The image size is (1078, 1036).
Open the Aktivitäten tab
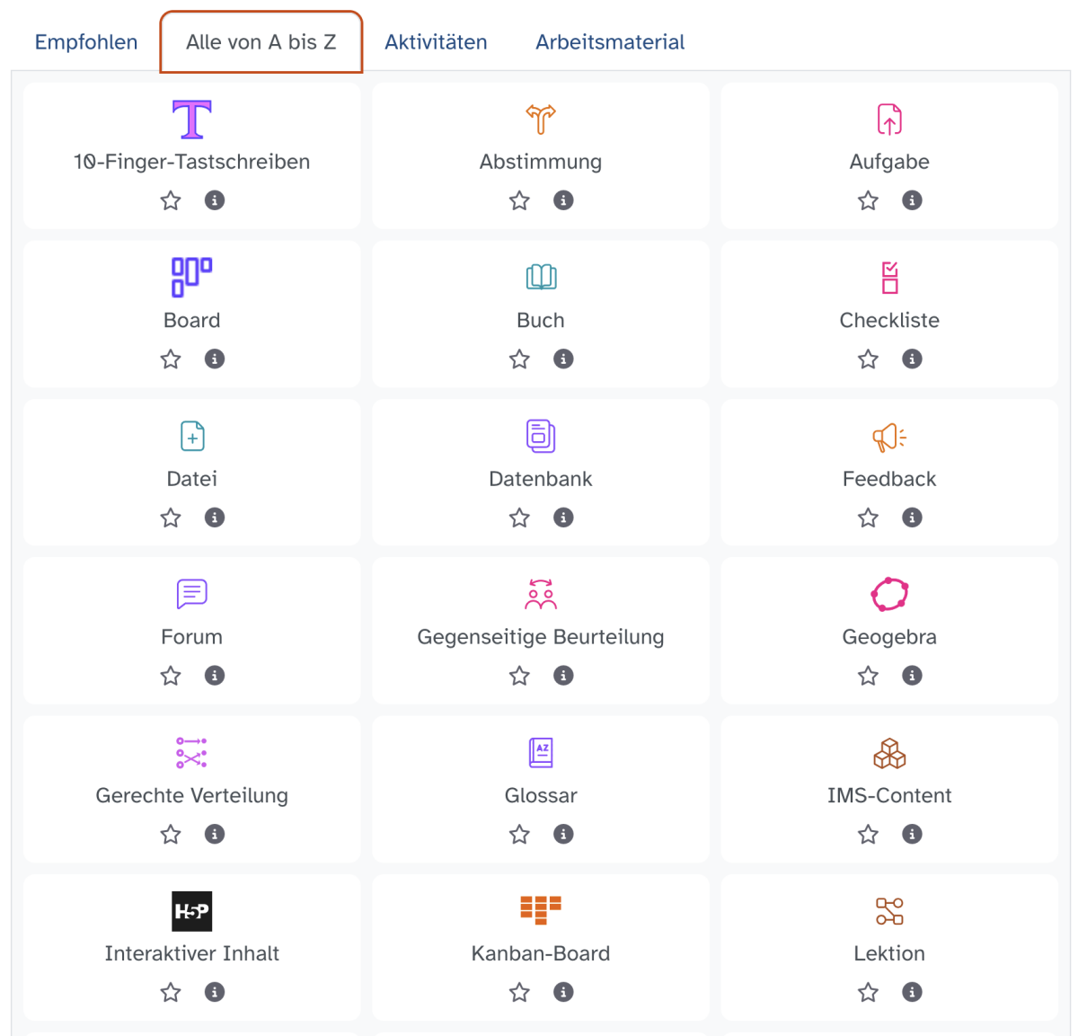click(x=436, y=42)
